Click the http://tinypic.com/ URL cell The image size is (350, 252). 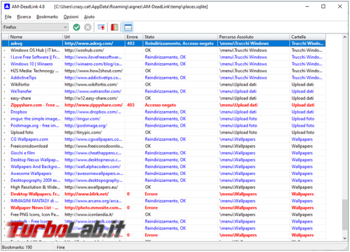pos(94,132)
